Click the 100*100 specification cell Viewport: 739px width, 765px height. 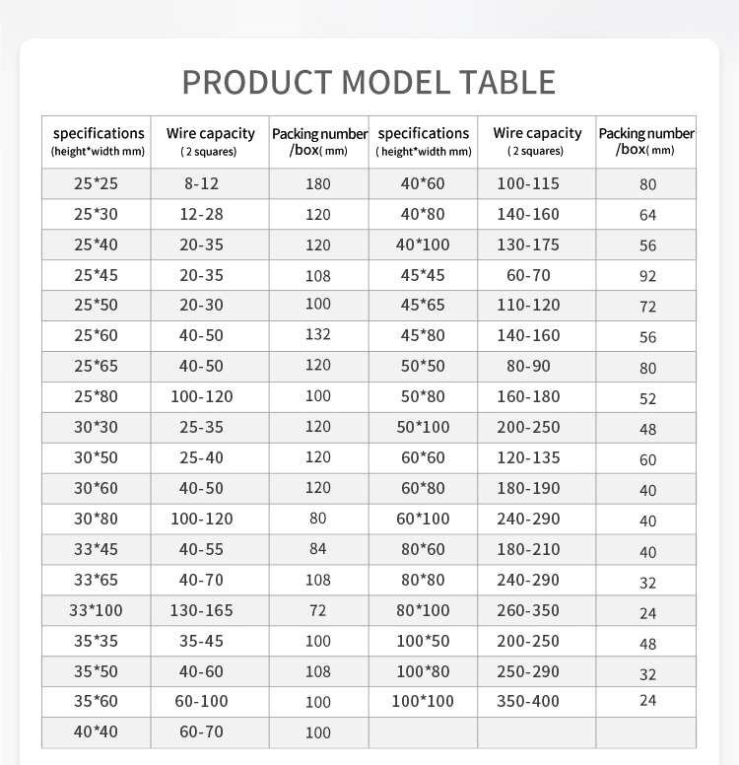[x=423, y=701]
